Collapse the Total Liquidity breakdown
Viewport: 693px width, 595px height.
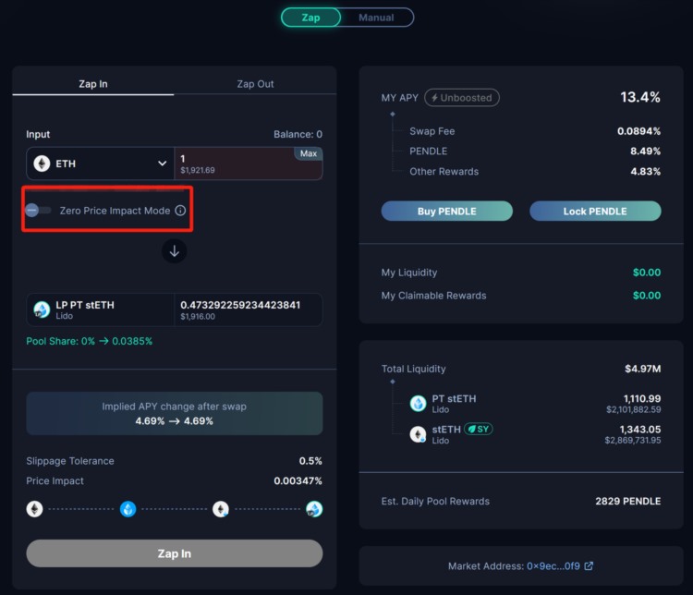click(393, 381)
